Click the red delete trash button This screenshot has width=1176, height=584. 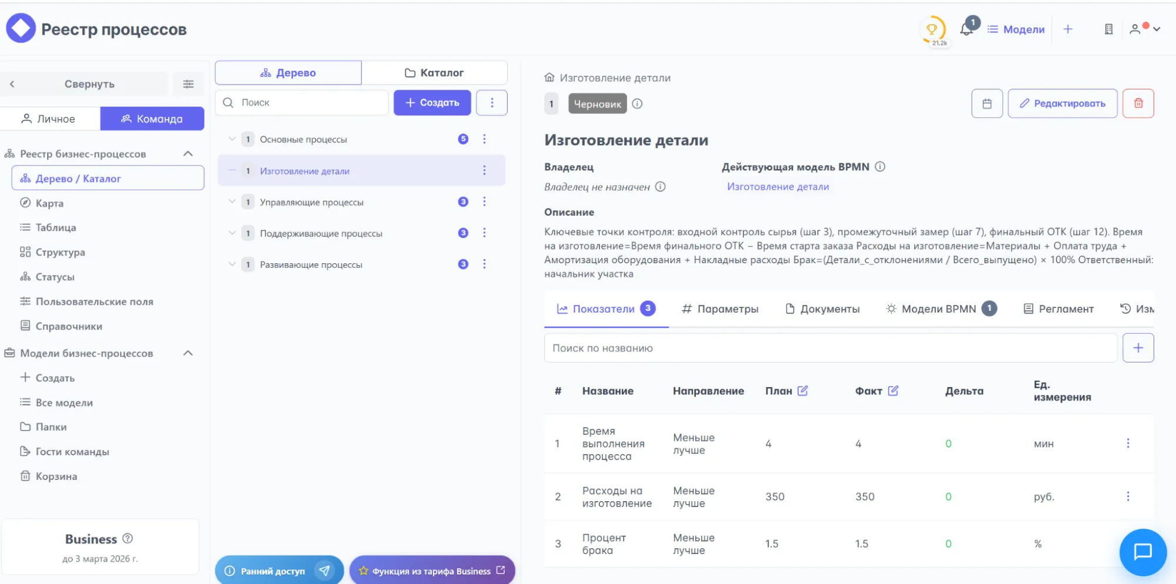[1138, 103]
